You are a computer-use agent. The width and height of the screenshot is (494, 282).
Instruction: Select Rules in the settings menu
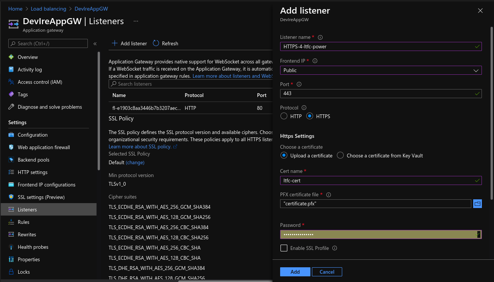[23, 222]
